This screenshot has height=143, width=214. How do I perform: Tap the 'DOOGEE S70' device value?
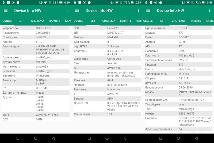pos(44,28)
